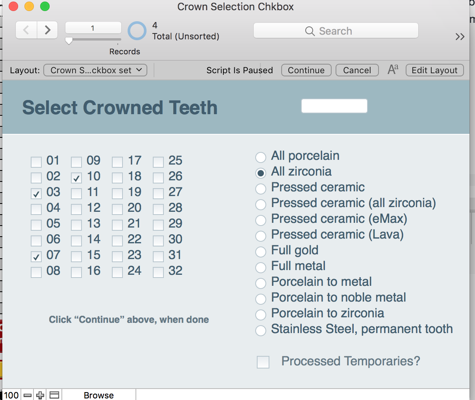
Task: Open Edit Layout mode
Action: tap(435, 70)
